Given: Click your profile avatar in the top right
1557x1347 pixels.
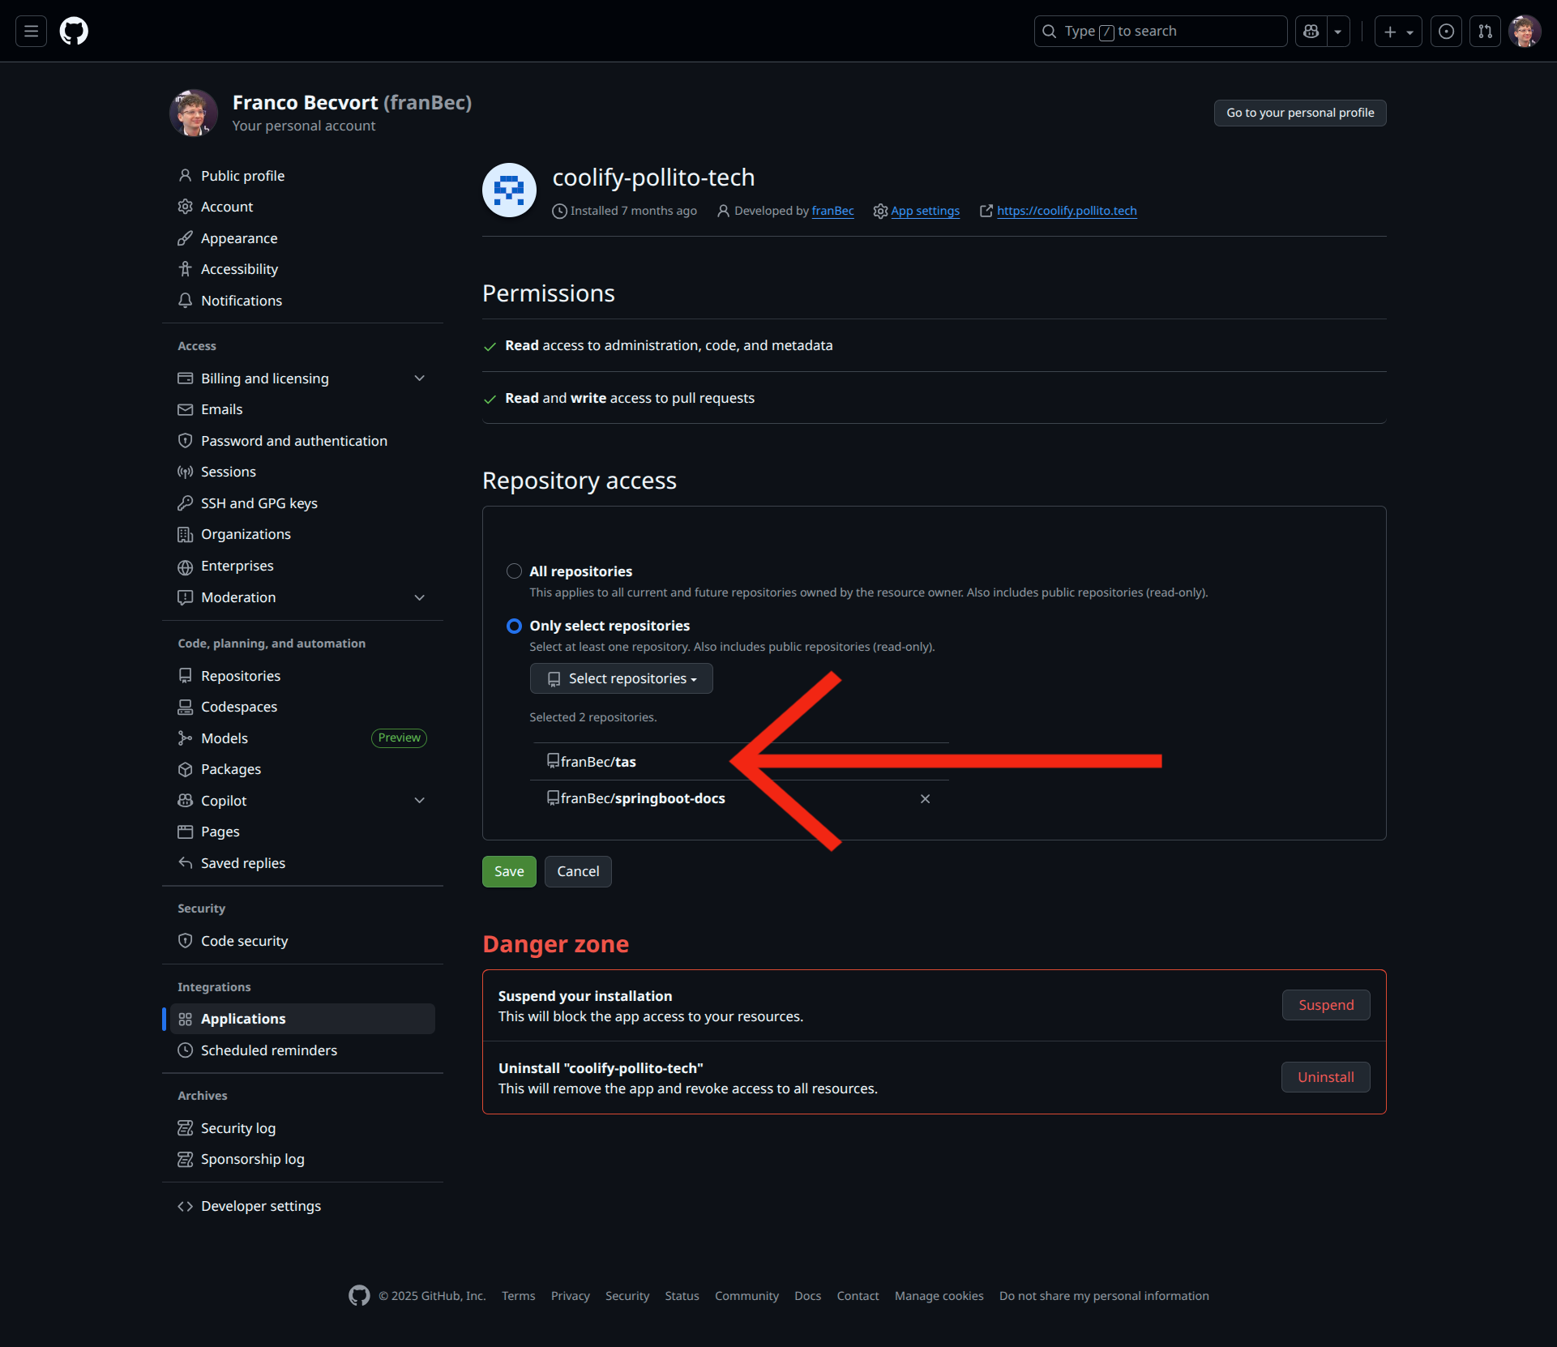Looking at the screenshot, I should pos(1525,31).
